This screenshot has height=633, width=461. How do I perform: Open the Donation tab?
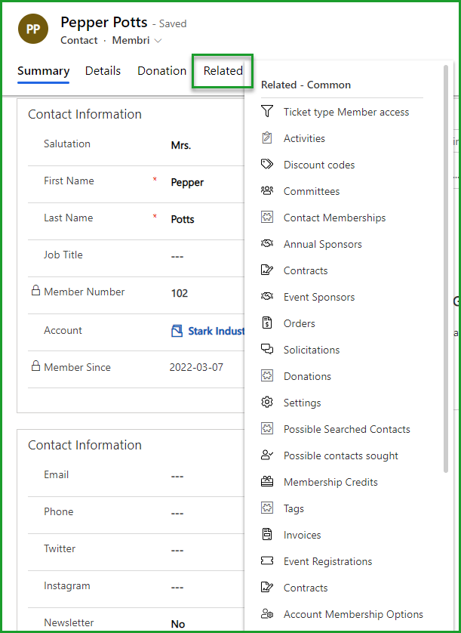(x=161, y=71)
